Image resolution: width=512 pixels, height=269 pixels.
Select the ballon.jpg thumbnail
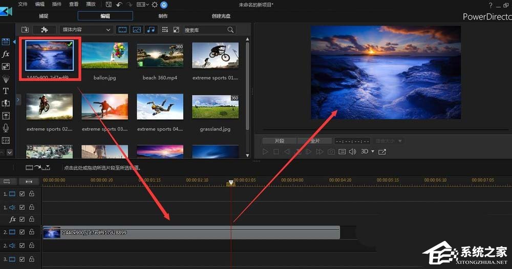pyautogui.click(x=104, y=56)
